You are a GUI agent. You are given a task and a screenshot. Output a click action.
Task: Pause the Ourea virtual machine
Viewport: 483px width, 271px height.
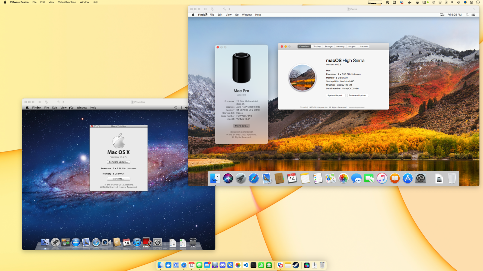206,9
